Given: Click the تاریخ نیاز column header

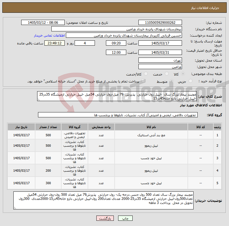Looking at the screenshot, I should (21, 127).
